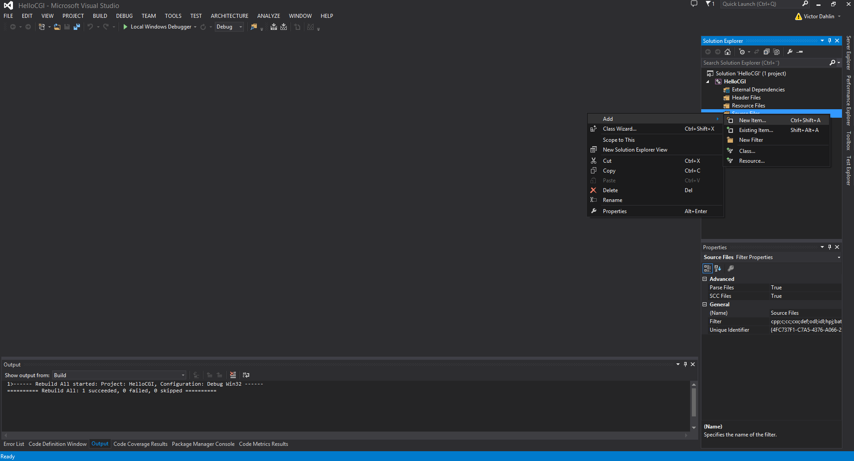Click the Cut scissors icon in context menu
854x461 pixels.
594,161
